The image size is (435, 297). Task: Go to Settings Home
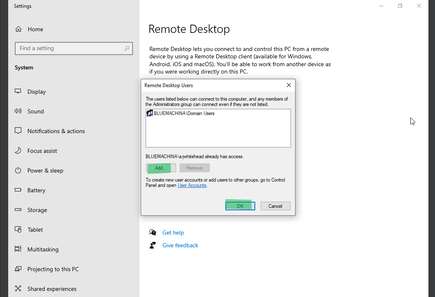(x=35, y=29)
